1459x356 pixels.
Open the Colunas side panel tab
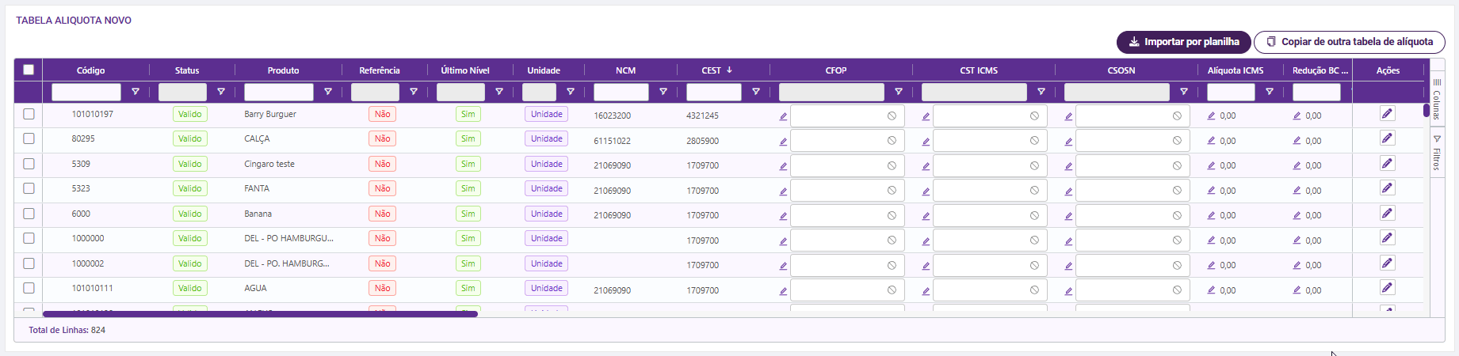coord(1437,99)
